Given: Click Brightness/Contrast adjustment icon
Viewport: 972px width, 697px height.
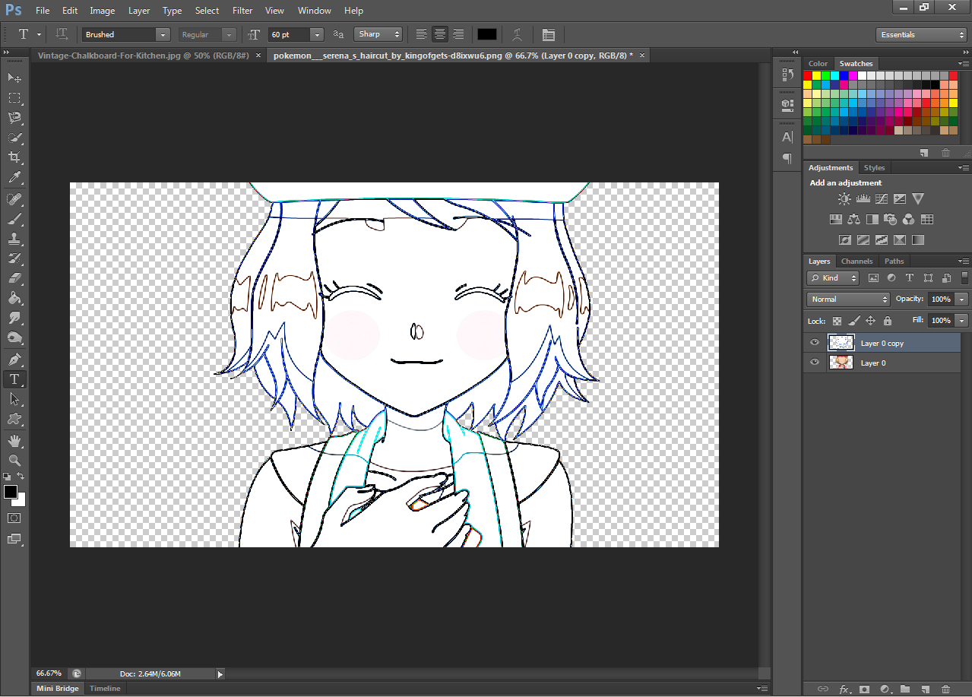Looking at the screenshot, I should 844,199.
